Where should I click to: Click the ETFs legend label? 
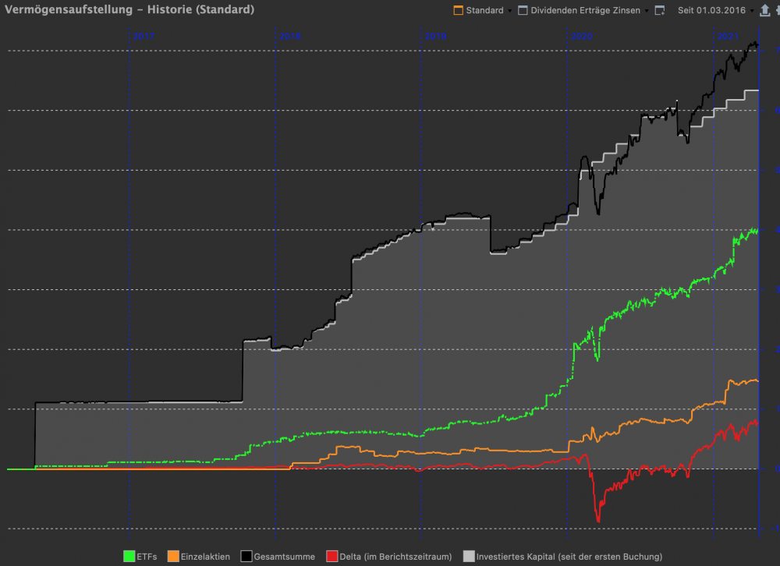147,557
